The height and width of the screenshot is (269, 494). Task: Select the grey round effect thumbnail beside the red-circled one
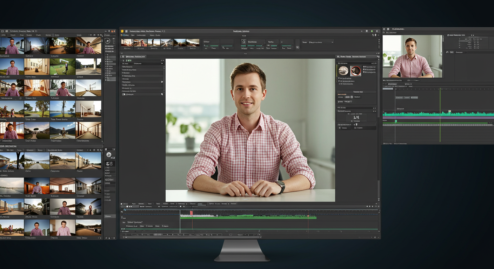tap(343, 71)
